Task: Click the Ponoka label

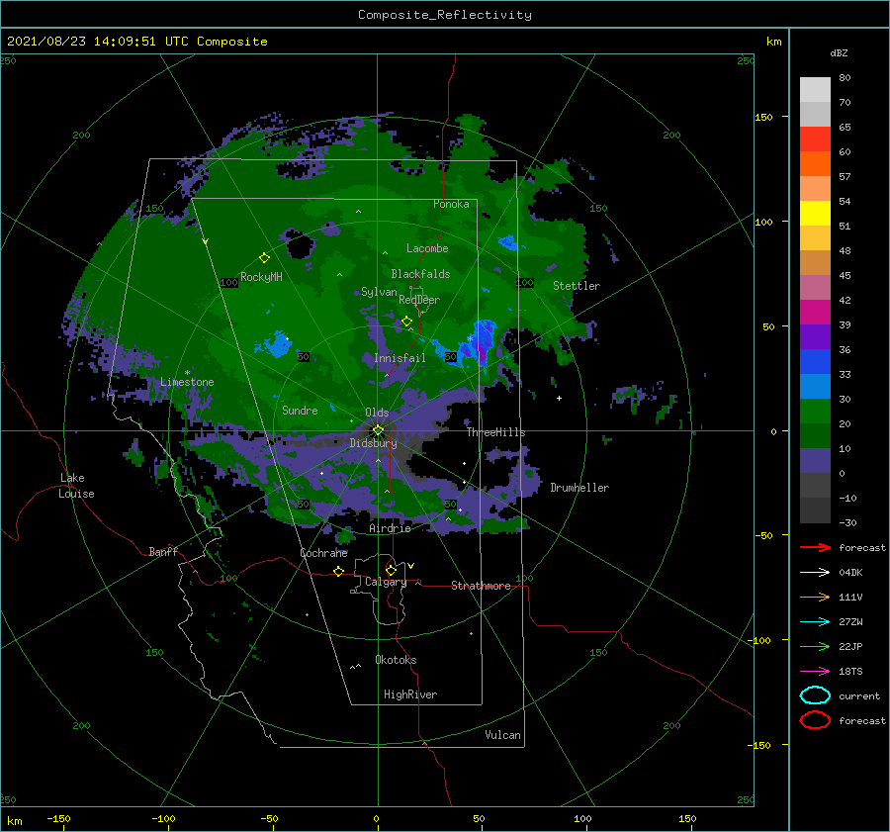Action: pyautogui.click(x=451, y=204)
